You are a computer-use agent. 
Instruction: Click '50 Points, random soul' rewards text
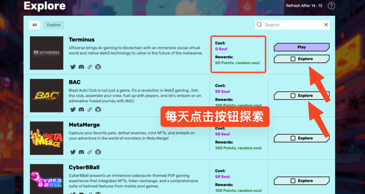[237, 63]
